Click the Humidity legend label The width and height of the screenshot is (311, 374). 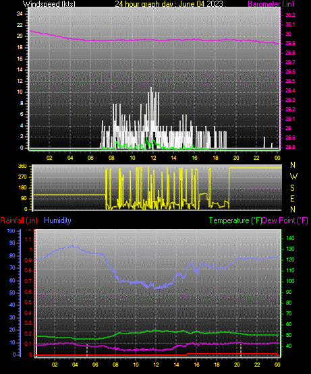click(57, 220)
